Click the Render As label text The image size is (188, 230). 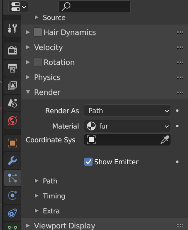(x=62, y=111)
